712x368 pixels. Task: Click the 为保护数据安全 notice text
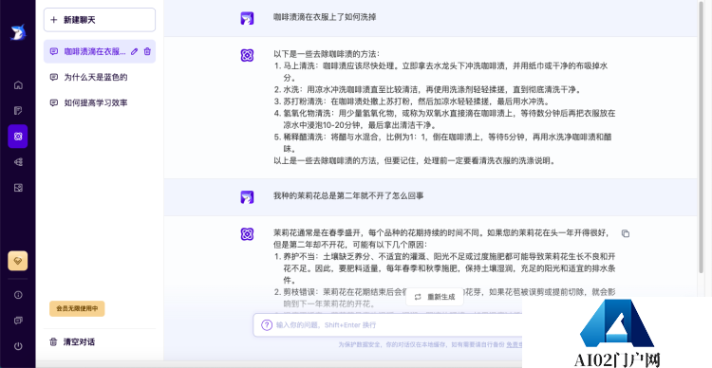point(430,345)
